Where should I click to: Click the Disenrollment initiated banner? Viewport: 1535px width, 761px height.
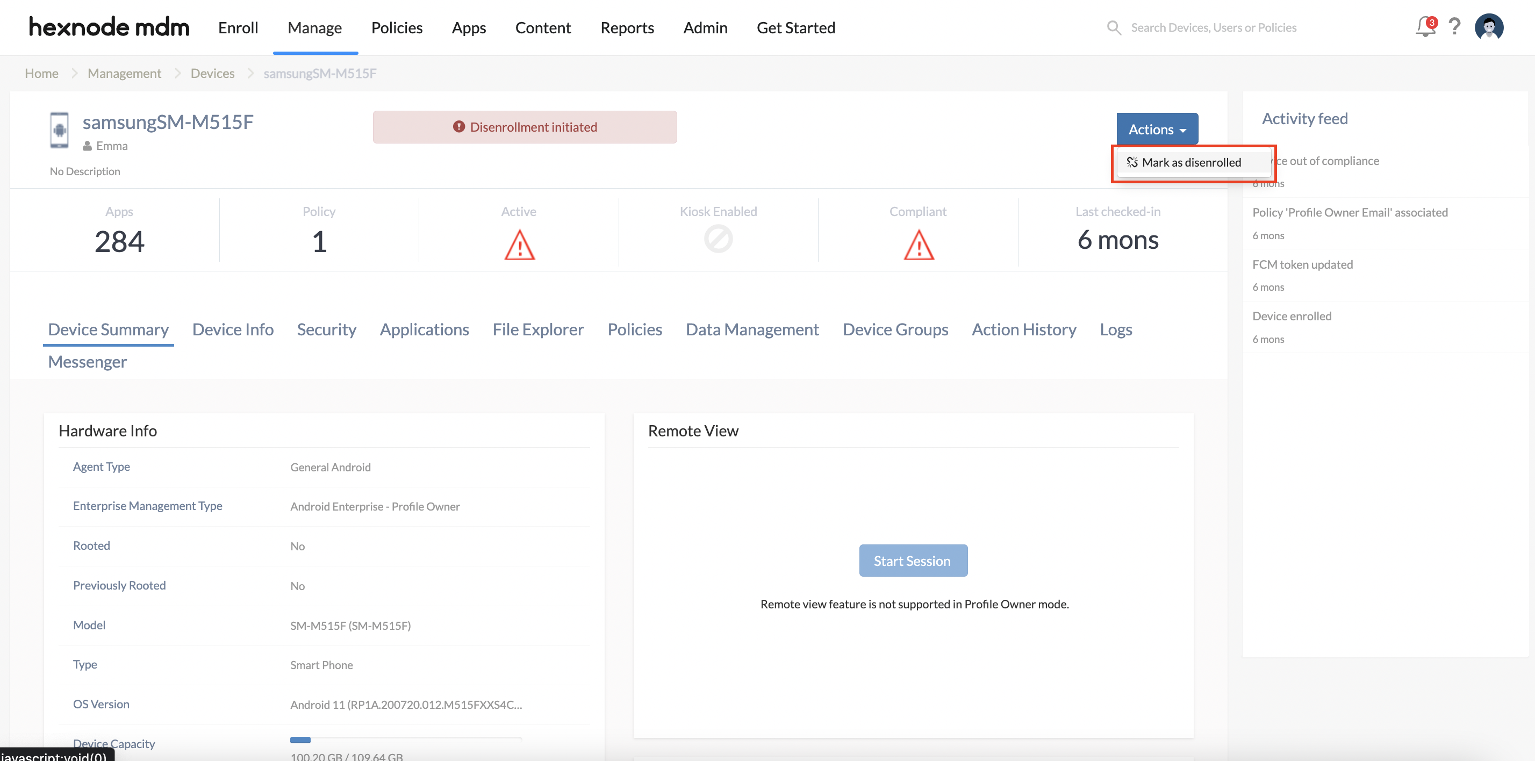(x=525, y=127)
